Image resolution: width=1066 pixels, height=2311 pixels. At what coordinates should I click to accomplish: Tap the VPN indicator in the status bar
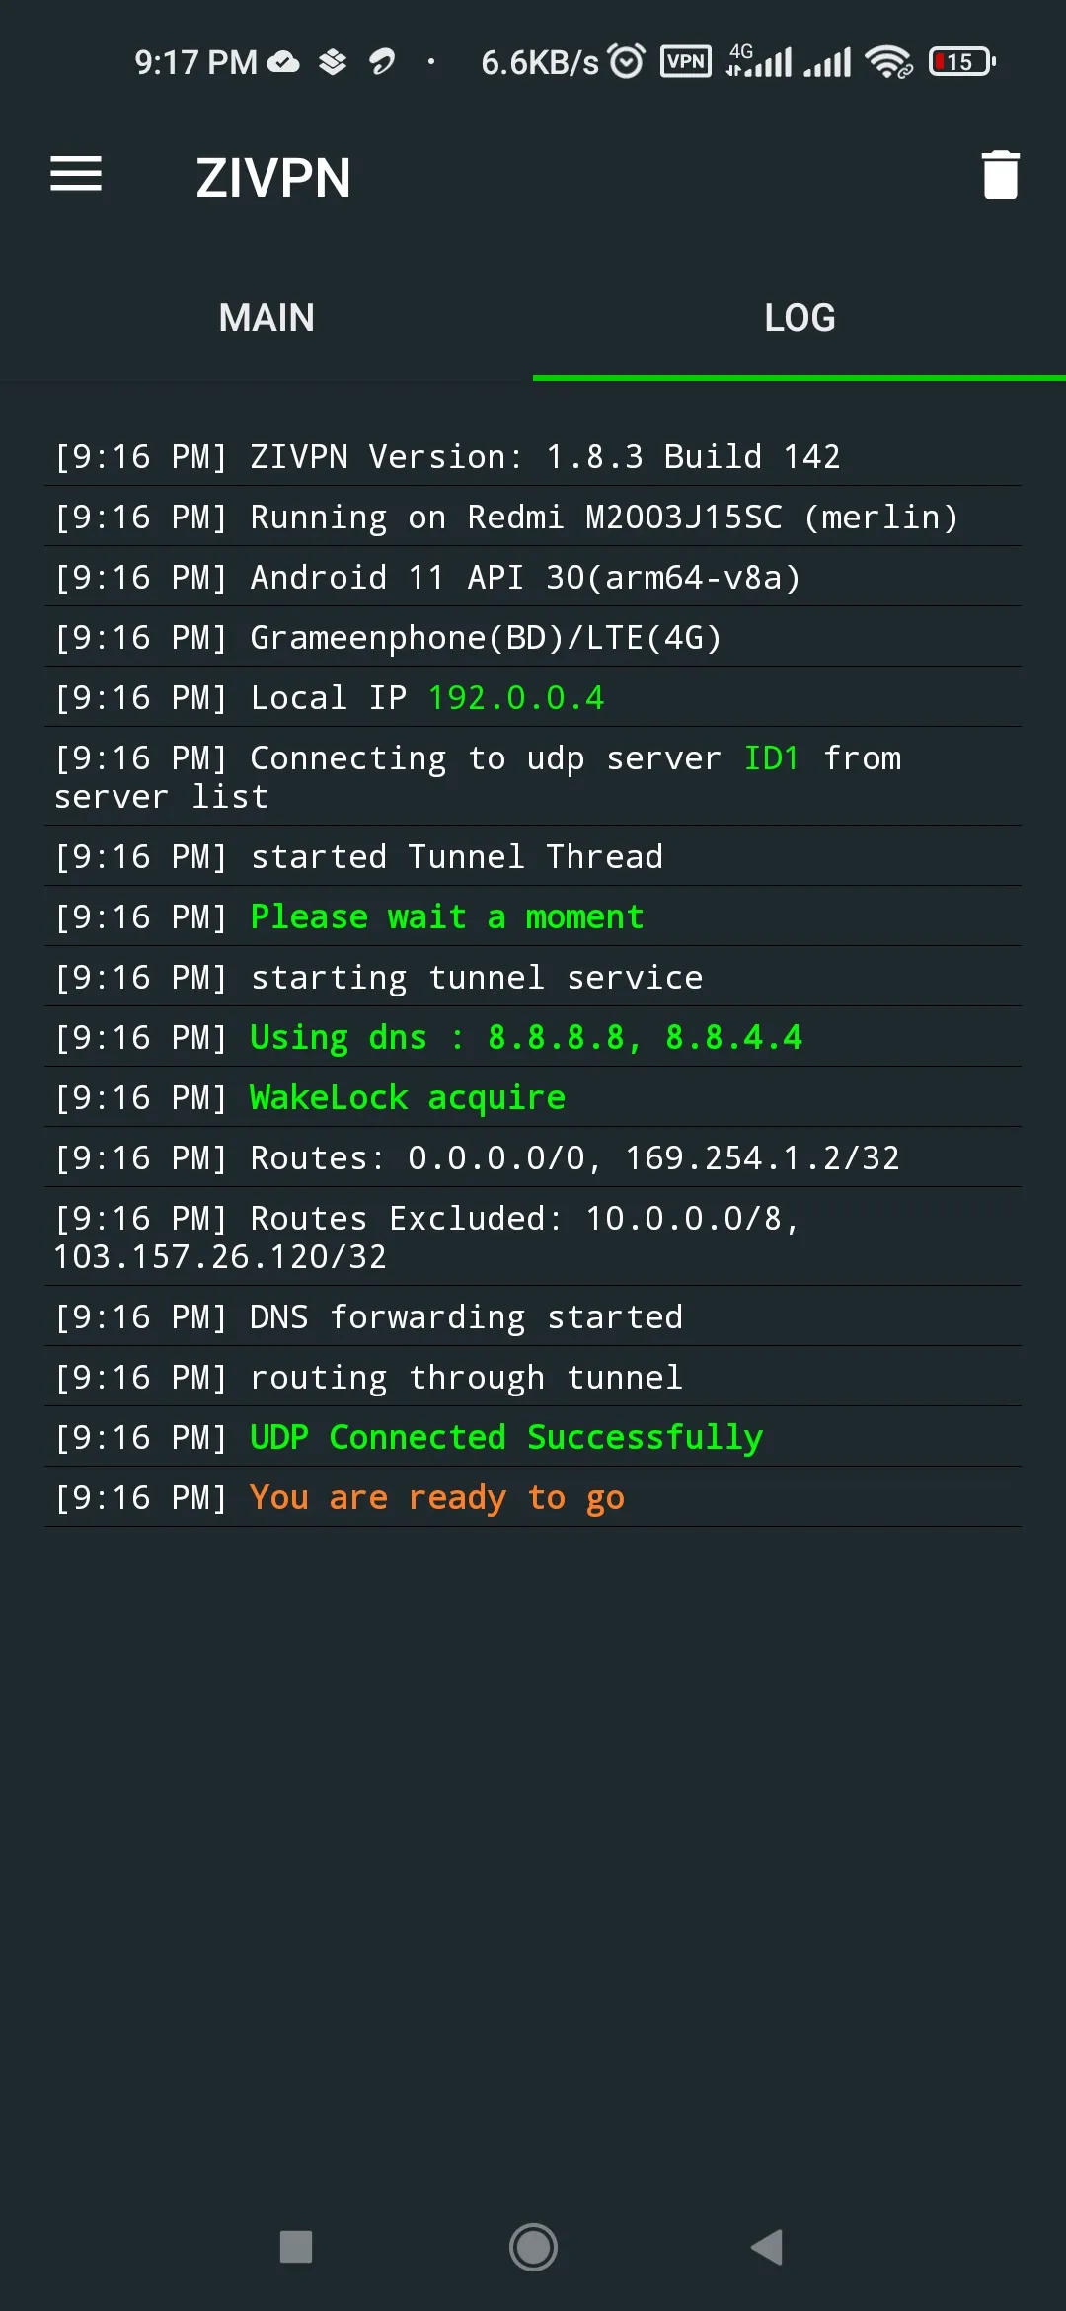(685, 60)
